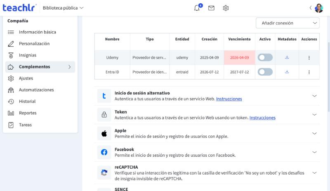Expand the Token section chevron
The width and height of the screenshot is (330, 191).
coord(314,115)
